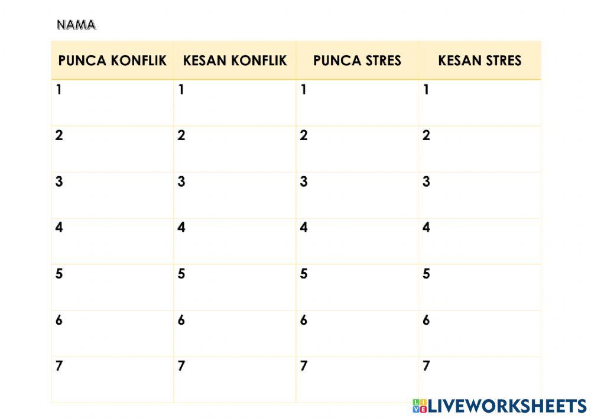Select the PUNCA STRES column header
Image resolution: width=591 pixels, height=418 pixels.
point(357,60)
